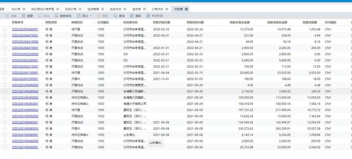The image size is (352, 159).
Task: Click the supplier cell 瑞德沙子有限公司
Action: coord(135,104)
